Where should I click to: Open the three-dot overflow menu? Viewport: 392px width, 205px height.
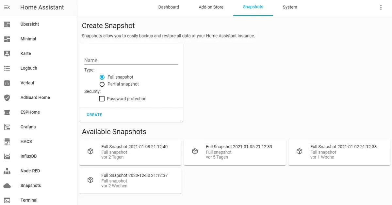[381, 7]
